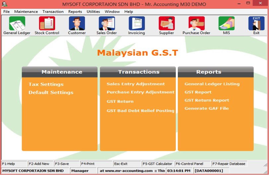Minimize the Mr. Accounting window
The width and height of the screenshot is (269, 175).
(239, 3)
